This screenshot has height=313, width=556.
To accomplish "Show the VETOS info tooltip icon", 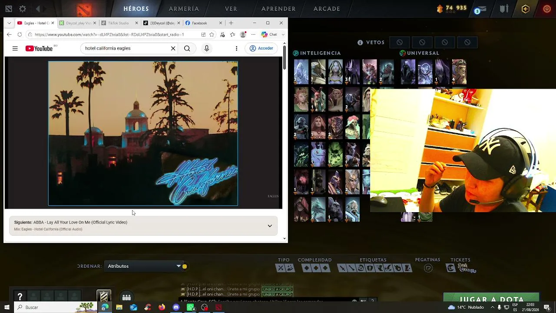I will click(360, 43).
